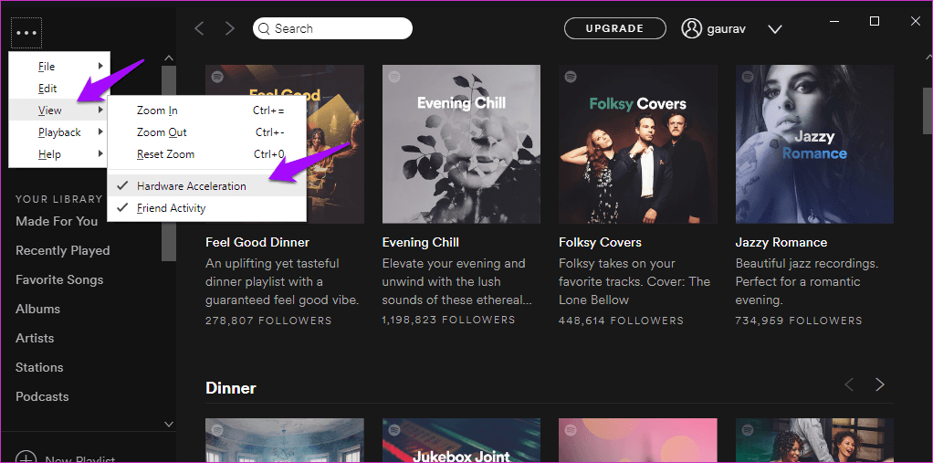The image size is (933, 463).
Task: Go to Favorite Songs
Action: point(59,279)
